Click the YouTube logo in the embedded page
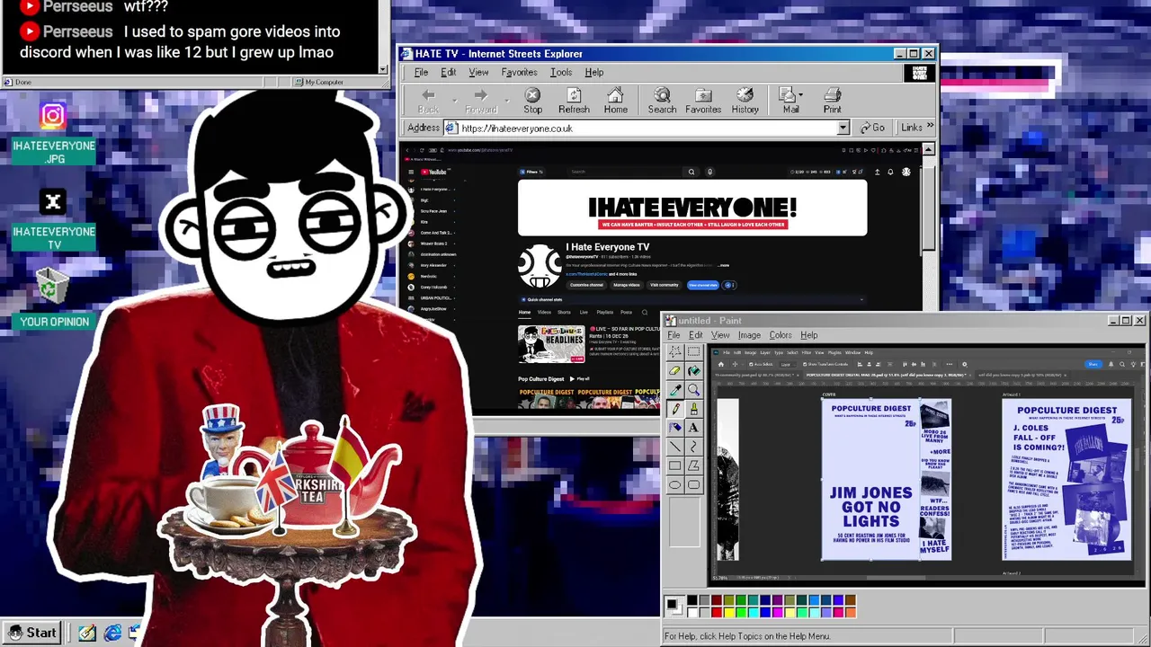The height and width of the screenshot is (647, 1151). [433, 172]
